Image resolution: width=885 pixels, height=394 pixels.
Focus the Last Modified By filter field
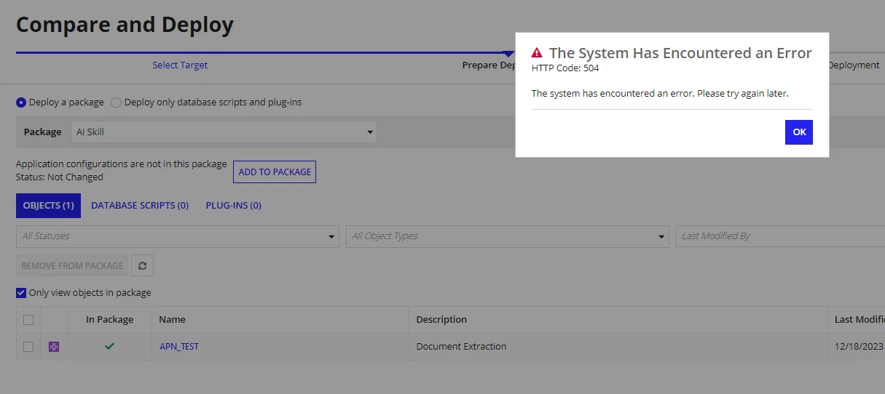coord(780,236)
